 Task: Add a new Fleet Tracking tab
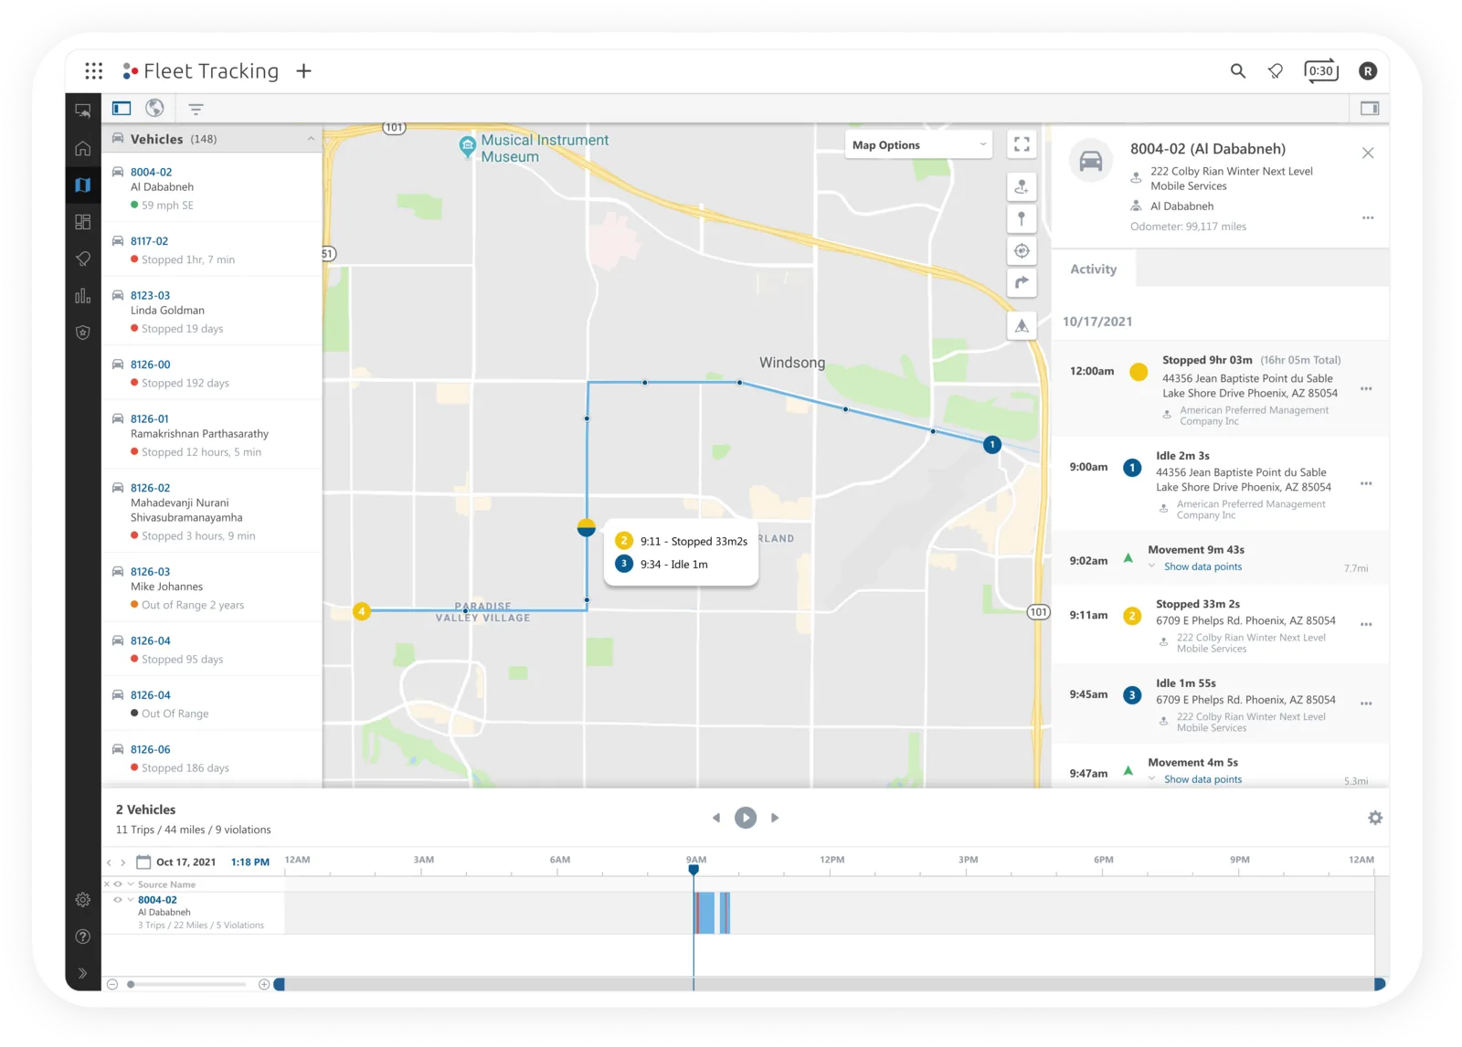pos(304,70)
